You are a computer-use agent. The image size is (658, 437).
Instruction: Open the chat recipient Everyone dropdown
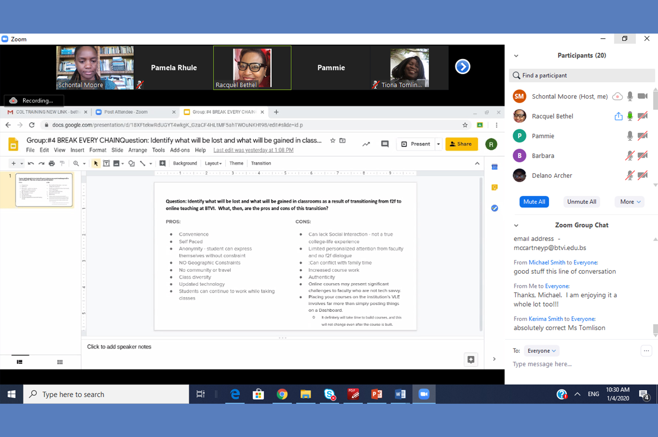click(542, 351)
